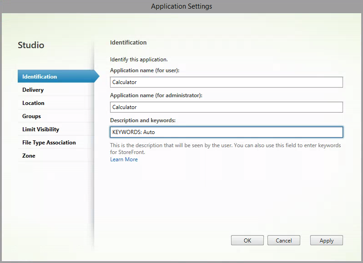Open the Delivery settings page

pyautogui.click(x=33, y=90)
